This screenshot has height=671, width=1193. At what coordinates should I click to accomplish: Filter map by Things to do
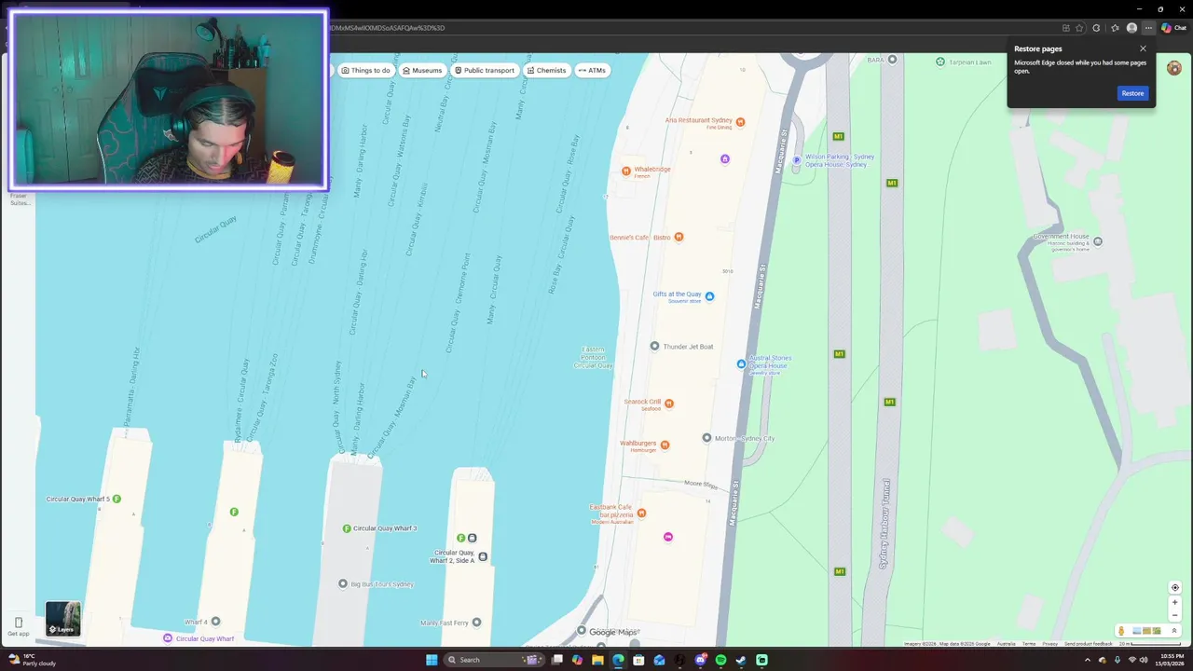[365, 70]
